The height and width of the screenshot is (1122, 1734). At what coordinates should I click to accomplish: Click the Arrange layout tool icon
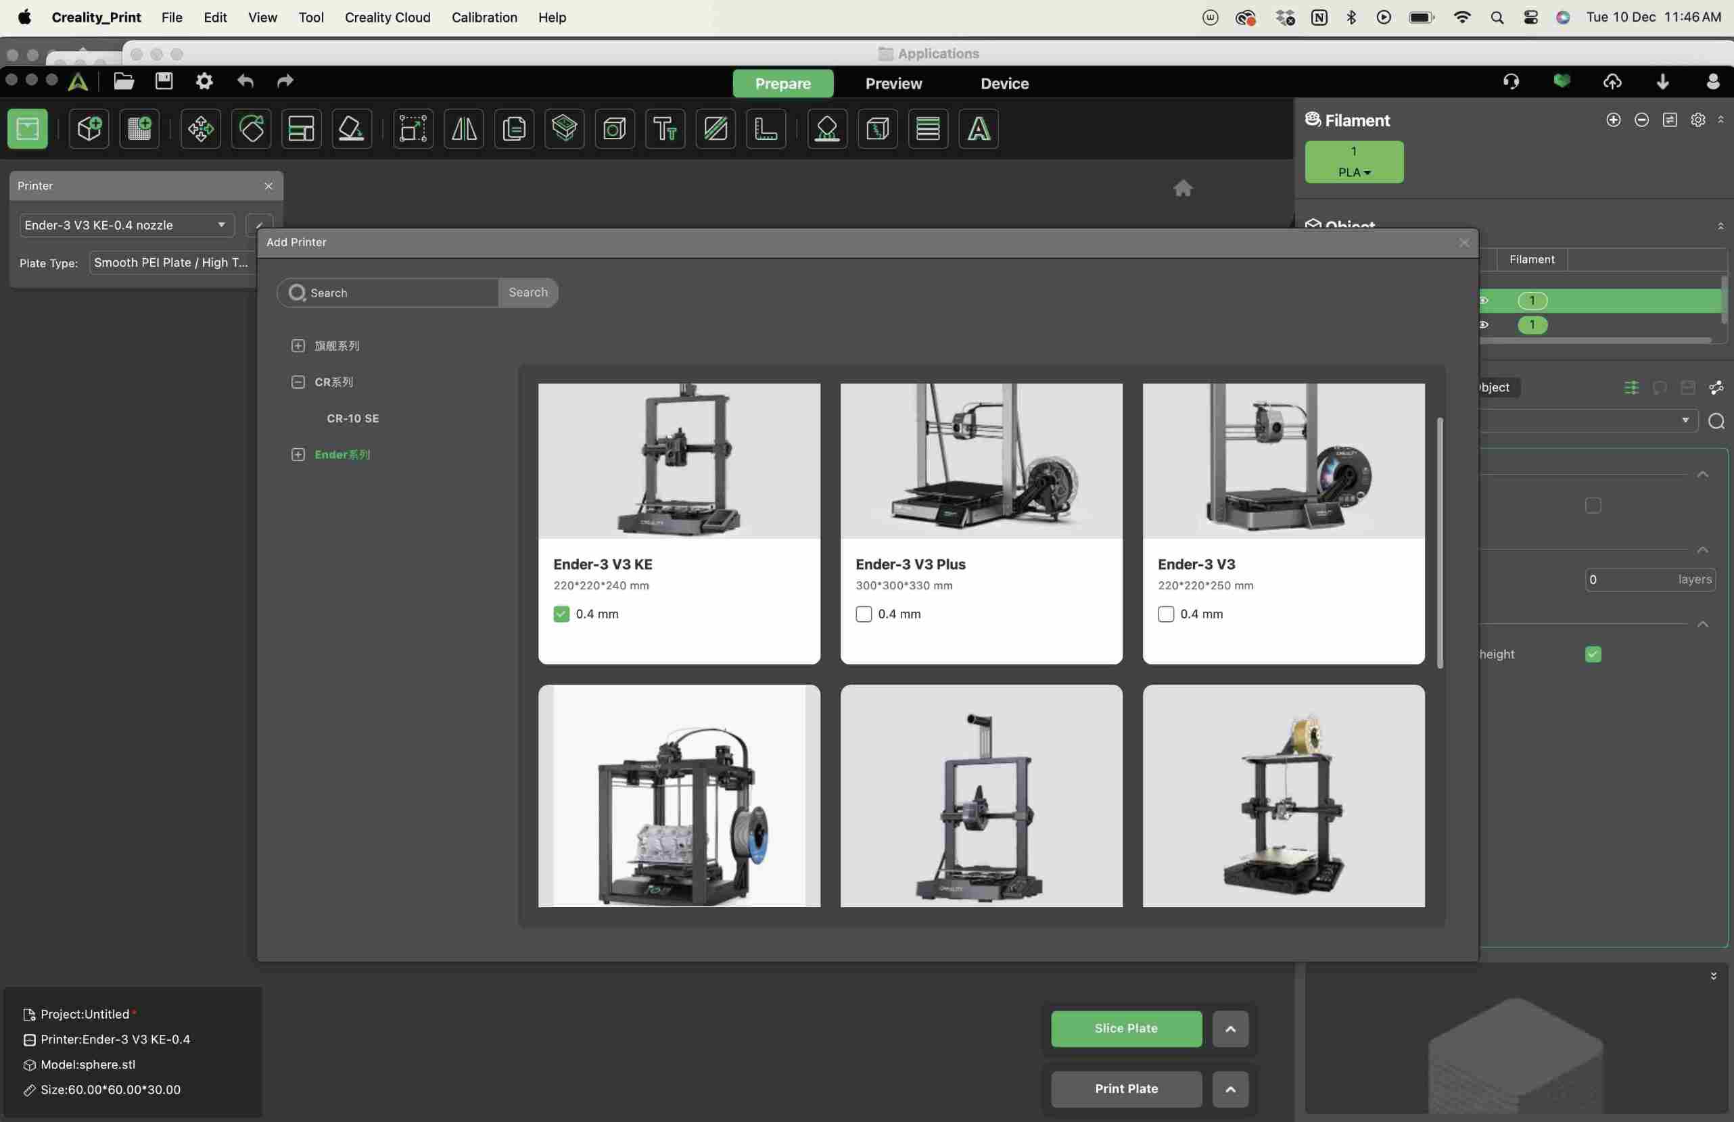pos(301,129)
